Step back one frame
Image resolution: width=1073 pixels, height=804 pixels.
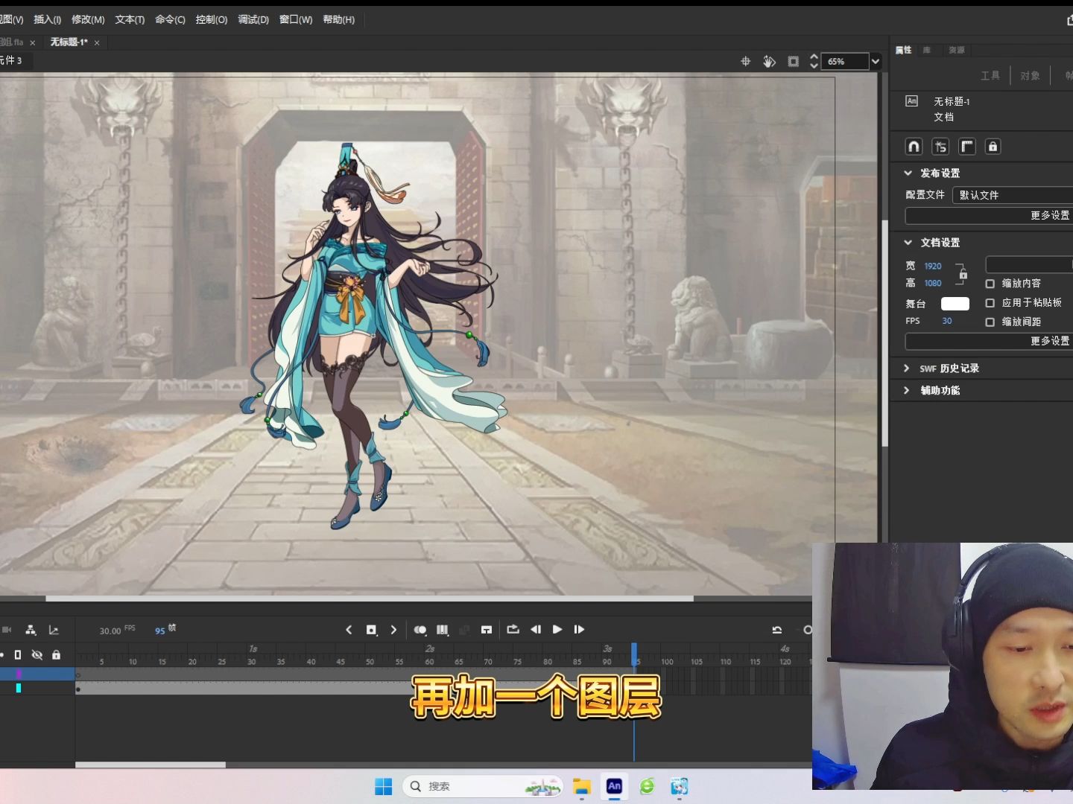pos(536,630)
